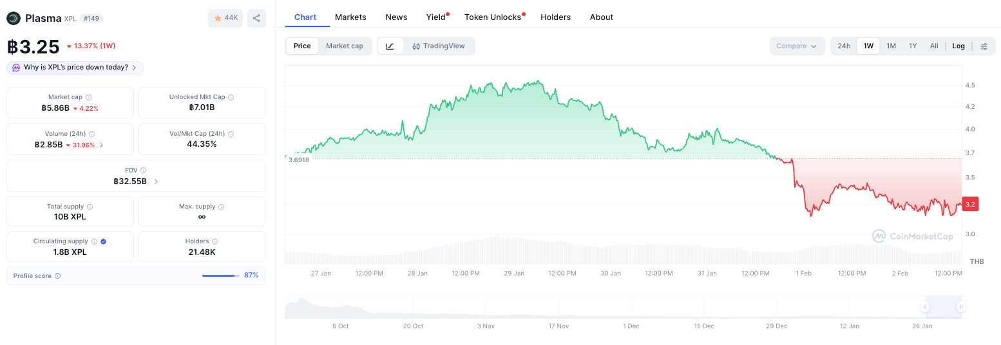Click the ฿32.55B FDV value

129,182
